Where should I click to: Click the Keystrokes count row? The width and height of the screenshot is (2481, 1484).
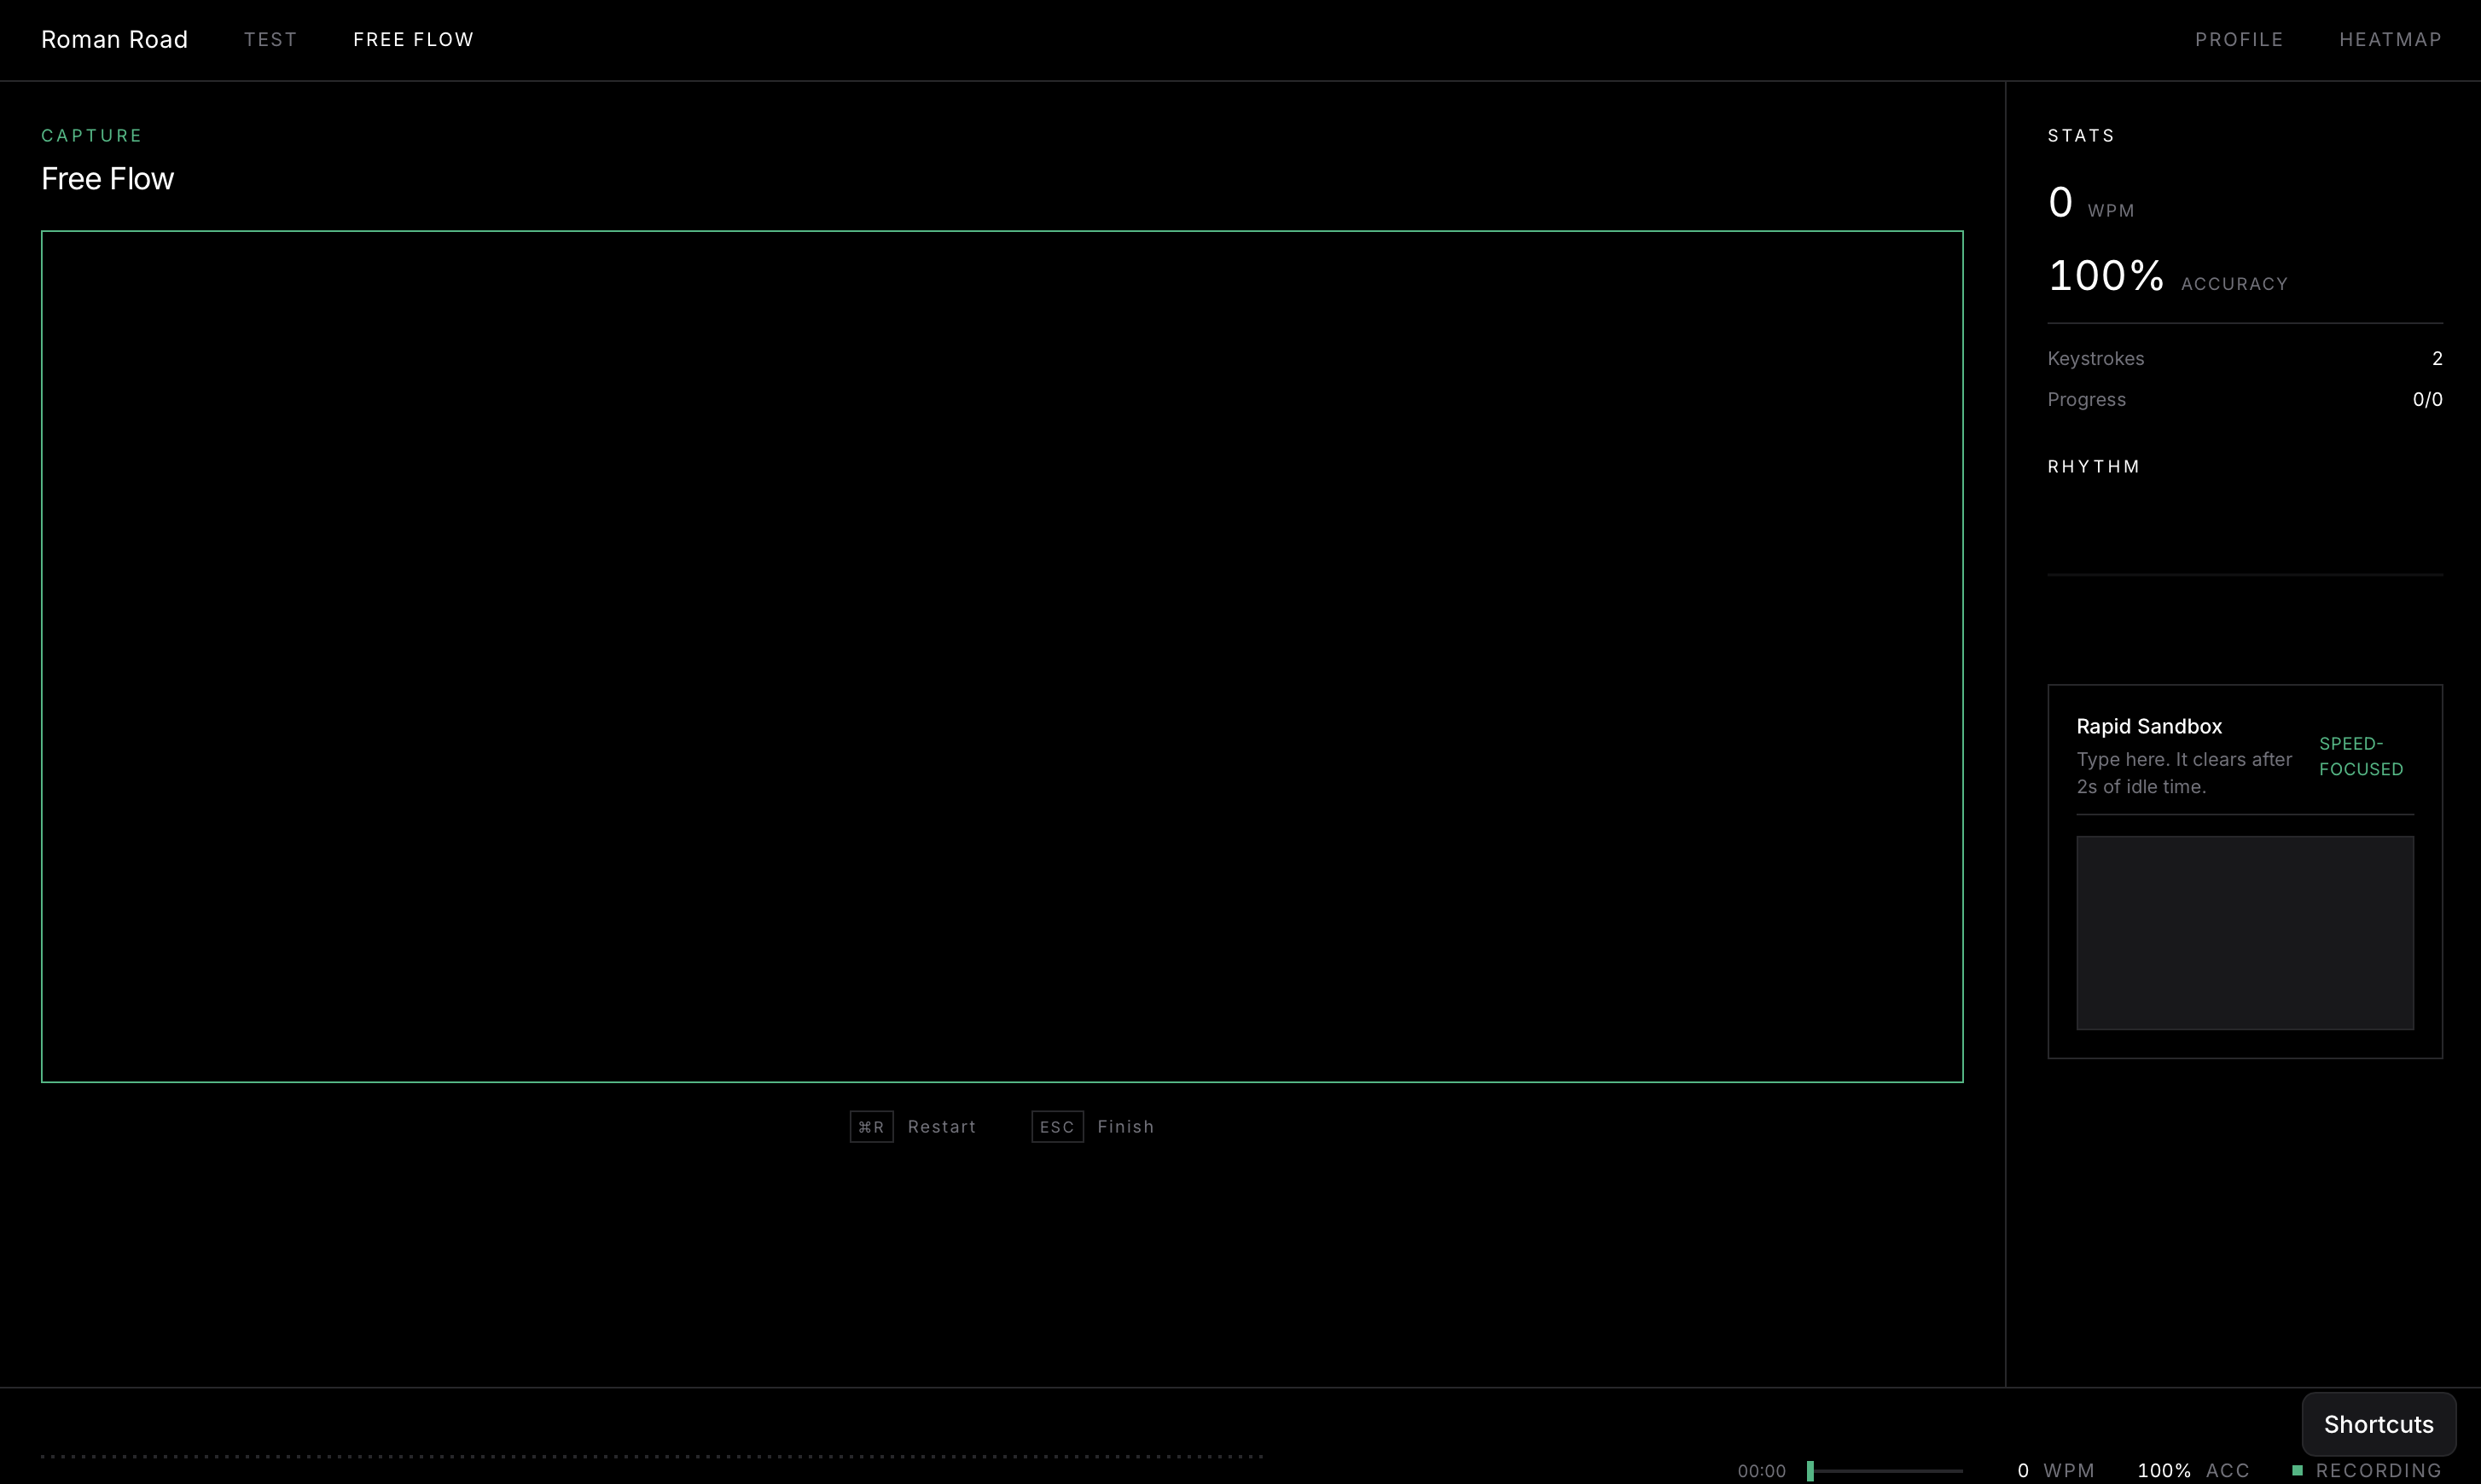[x=2244, y=358]
